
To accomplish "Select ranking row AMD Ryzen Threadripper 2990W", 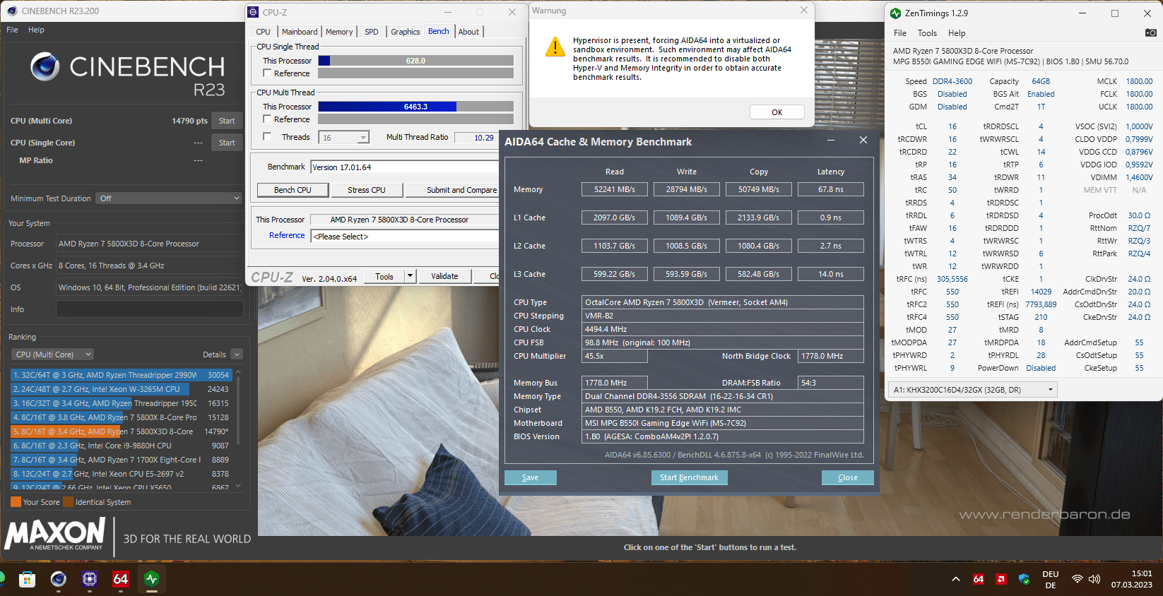I will pyautogui.click(x=122, y=375).
